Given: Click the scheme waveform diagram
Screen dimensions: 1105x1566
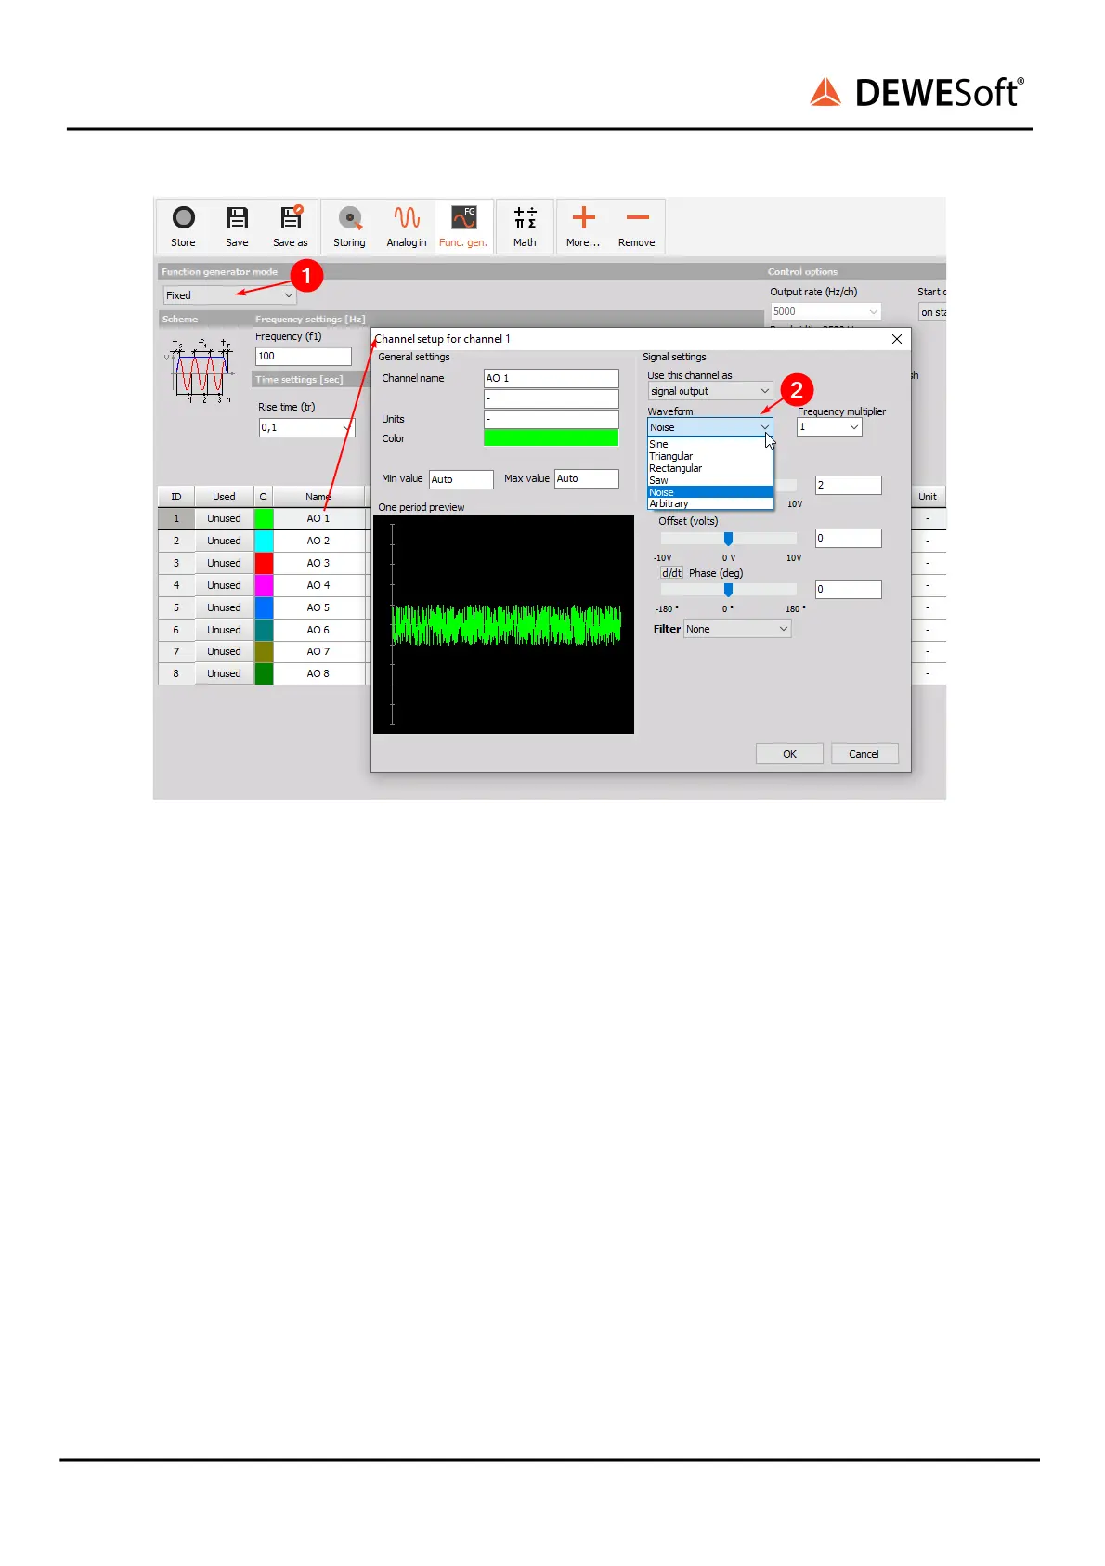Looking at the screenshot, I should (x=201, y=370).
